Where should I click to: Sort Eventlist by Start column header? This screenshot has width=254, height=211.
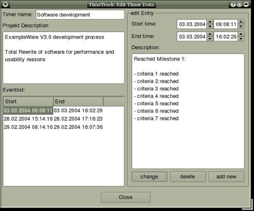point(28,102)
